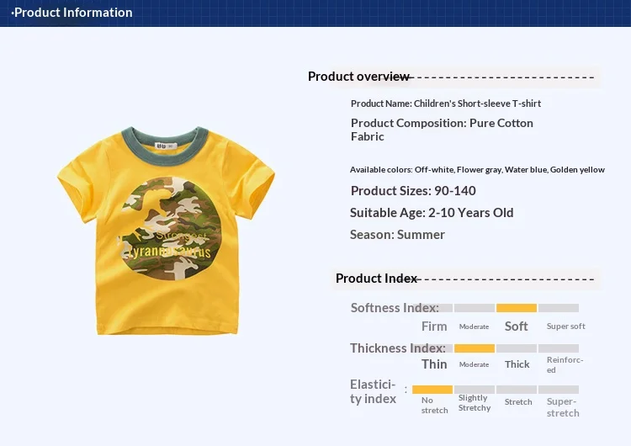Image resolution: width=631 pixels, height=446 pixels.
Task: Click the Slightly Stretchy bar segment
Action: click(x=475, y=390)
